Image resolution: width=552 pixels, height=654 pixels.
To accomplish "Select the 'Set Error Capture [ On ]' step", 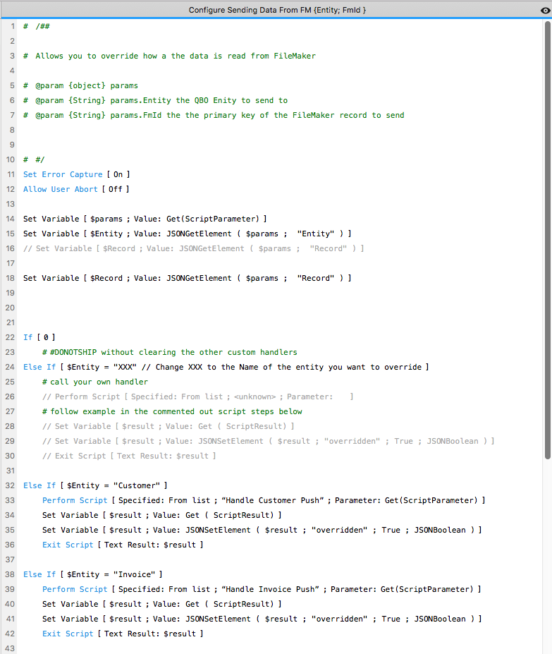I will (x=76, y=174).
